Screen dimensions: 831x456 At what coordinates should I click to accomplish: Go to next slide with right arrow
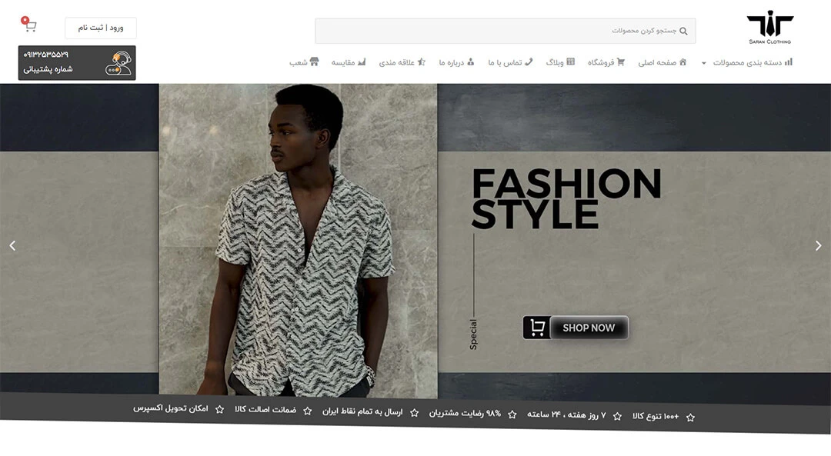[818, 246]
